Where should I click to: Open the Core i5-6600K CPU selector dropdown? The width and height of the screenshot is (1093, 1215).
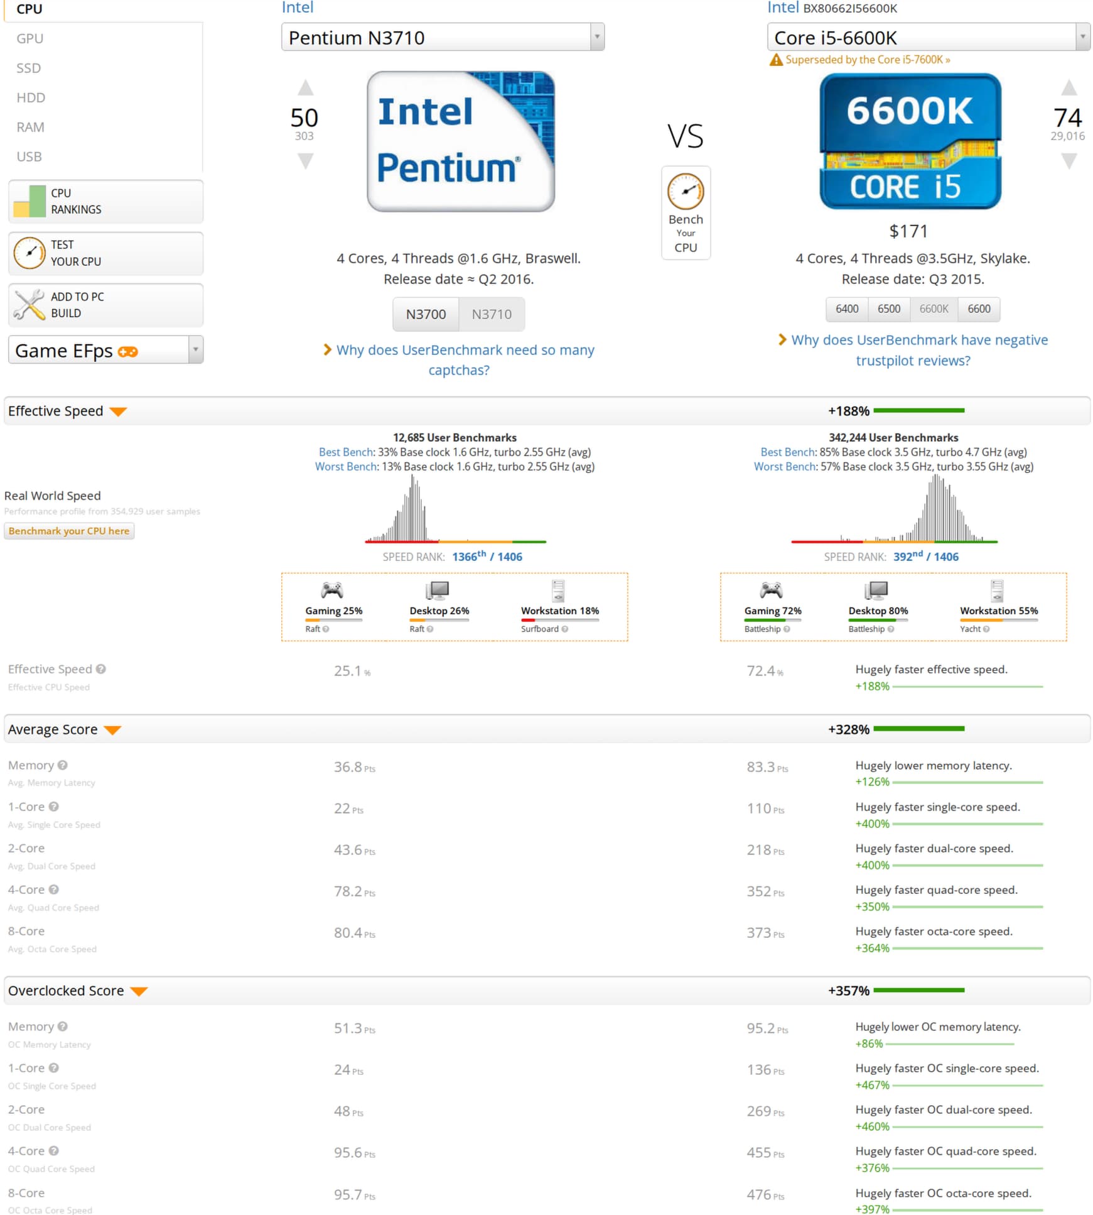click(x=929, y=37)
